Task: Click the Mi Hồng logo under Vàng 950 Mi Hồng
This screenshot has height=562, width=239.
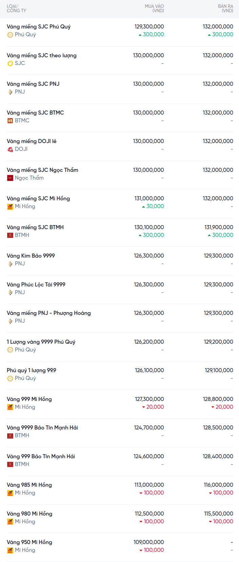Action: point(10,550)
